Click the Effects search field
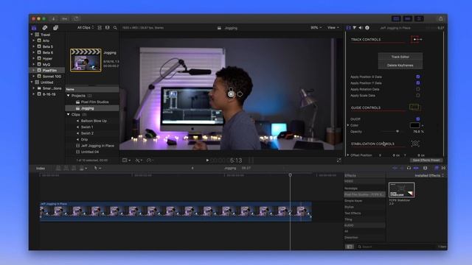 click(397, 247)
